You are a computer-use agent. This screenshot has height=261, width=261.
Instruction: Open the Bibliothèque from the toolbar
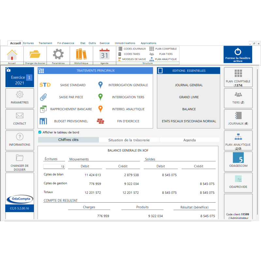click(80, 54)
